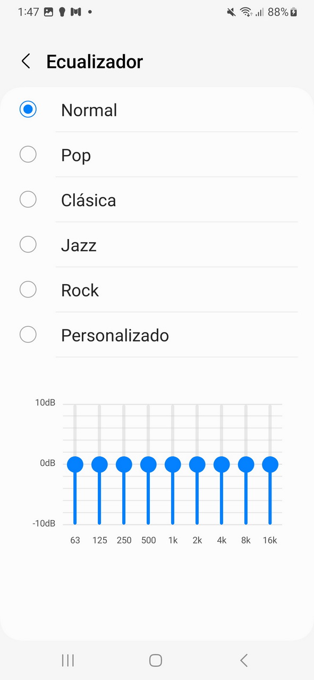Image resolution: width=314 pixels, height=680 pixels.
Task: Tap the navigation bar back chevron
Action: point(244,660)
